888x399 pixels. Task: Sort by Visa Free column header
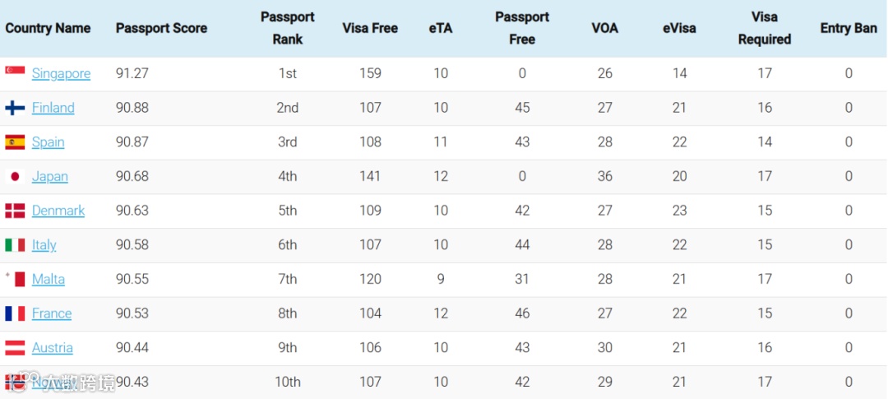click(x=370, y=28)
